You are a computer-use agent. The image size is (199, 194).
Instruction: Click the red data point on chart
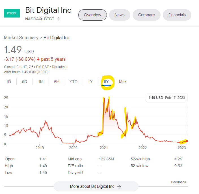tap(187, 141)
